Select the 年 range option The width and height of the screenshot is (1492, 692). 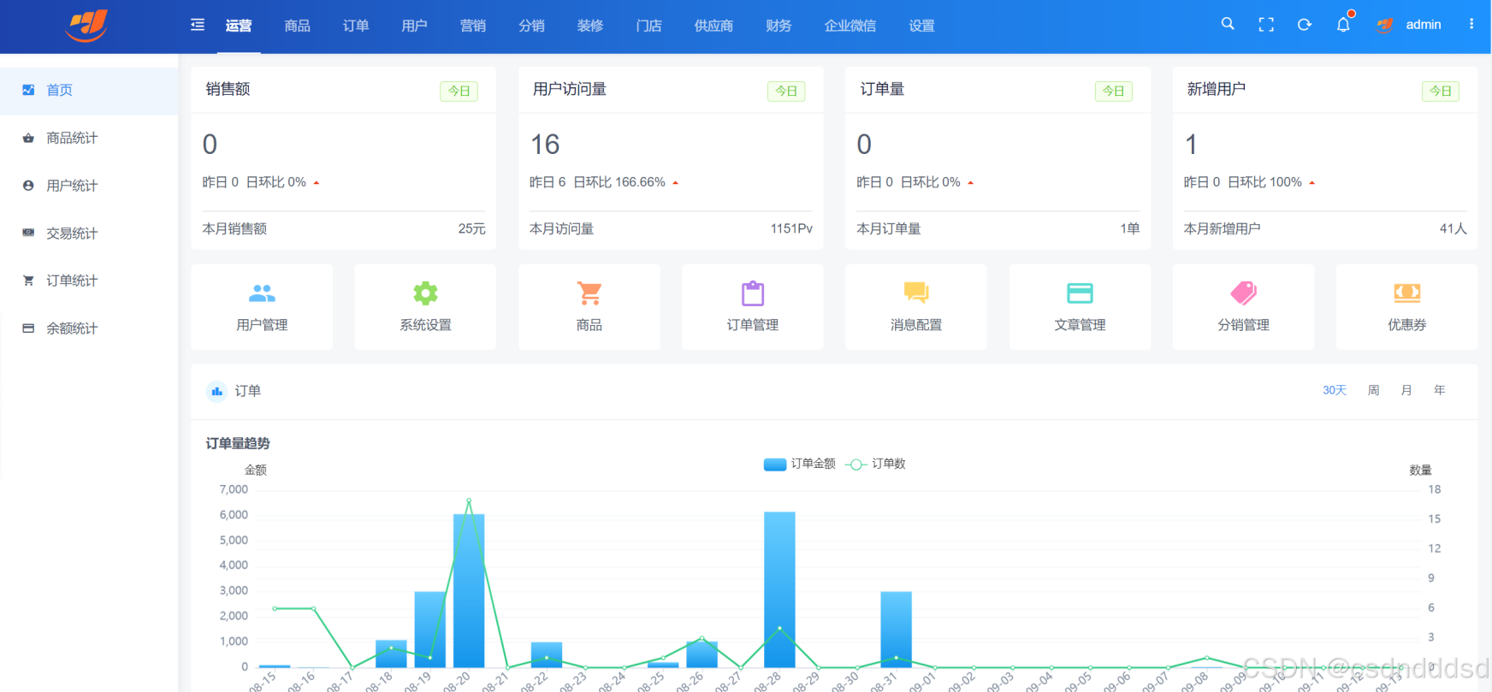click(x=1440, y=390)
